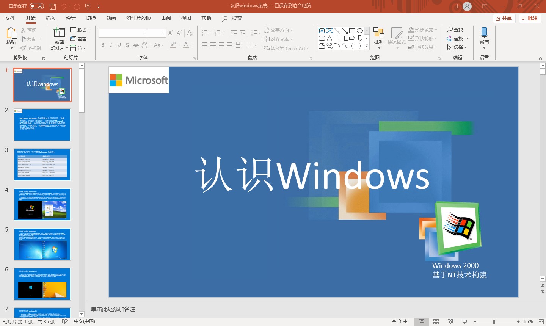Click the zoom slider handle
This screenshot has width=546, height=326.
pyautogui.click(x=494, y=321)
